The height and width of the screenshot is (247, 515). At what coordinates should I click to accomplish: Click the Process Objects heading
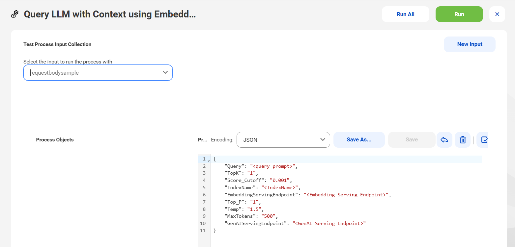pyautogui.click(x=55, y=140)
